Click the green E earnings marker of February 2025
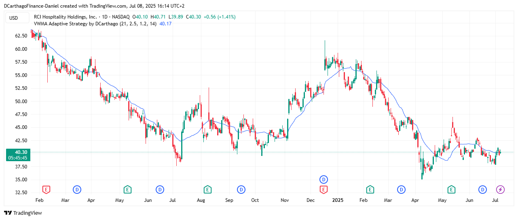Image resolution: width=518 pixels, height=220 pixels. [370, 189]
